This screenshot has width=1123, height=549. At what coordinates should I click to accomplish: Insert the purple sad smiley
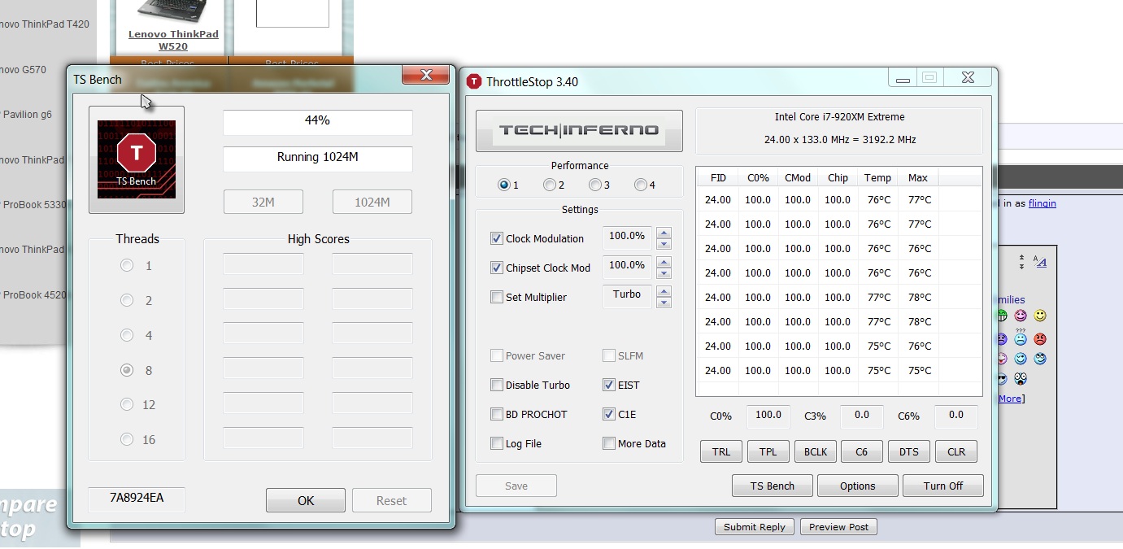[1002, 339]
